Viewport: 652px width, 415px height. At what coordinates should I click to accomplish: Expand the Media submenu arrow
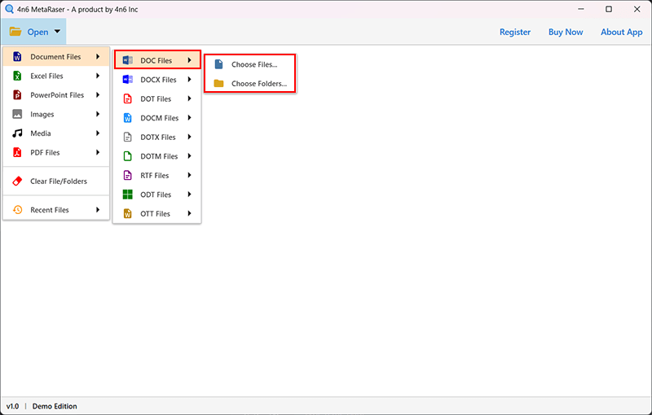click(x=98, y=133)
